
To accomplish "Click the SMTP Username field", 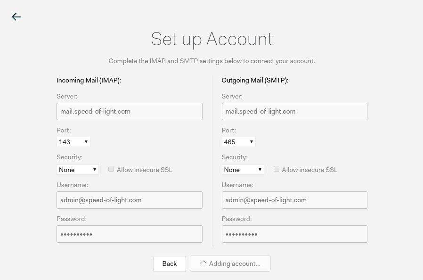I will click(x=294, y=200).
